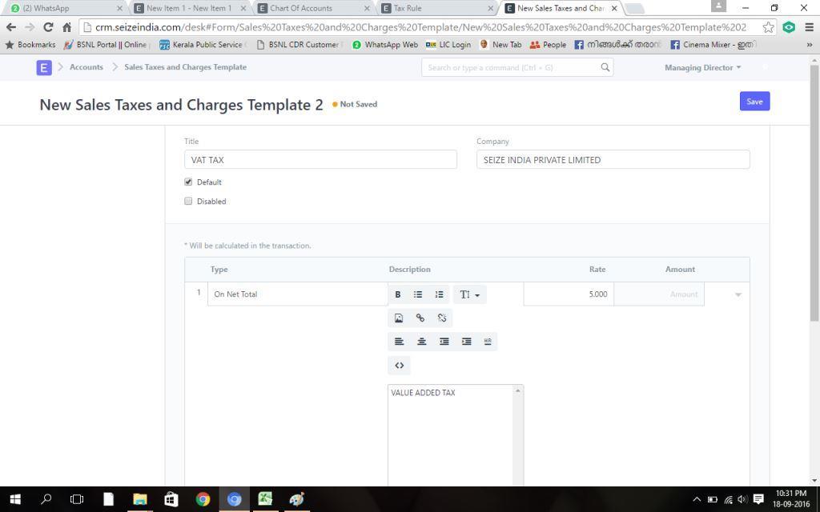
Task: Open the BSNL CDR Customer bookmark
Action: [298, 45]
